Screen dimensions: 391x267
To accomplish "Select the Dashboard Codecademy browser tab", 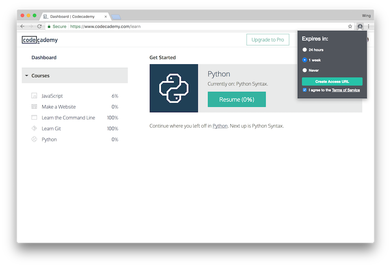I will (x=75, y=16).
